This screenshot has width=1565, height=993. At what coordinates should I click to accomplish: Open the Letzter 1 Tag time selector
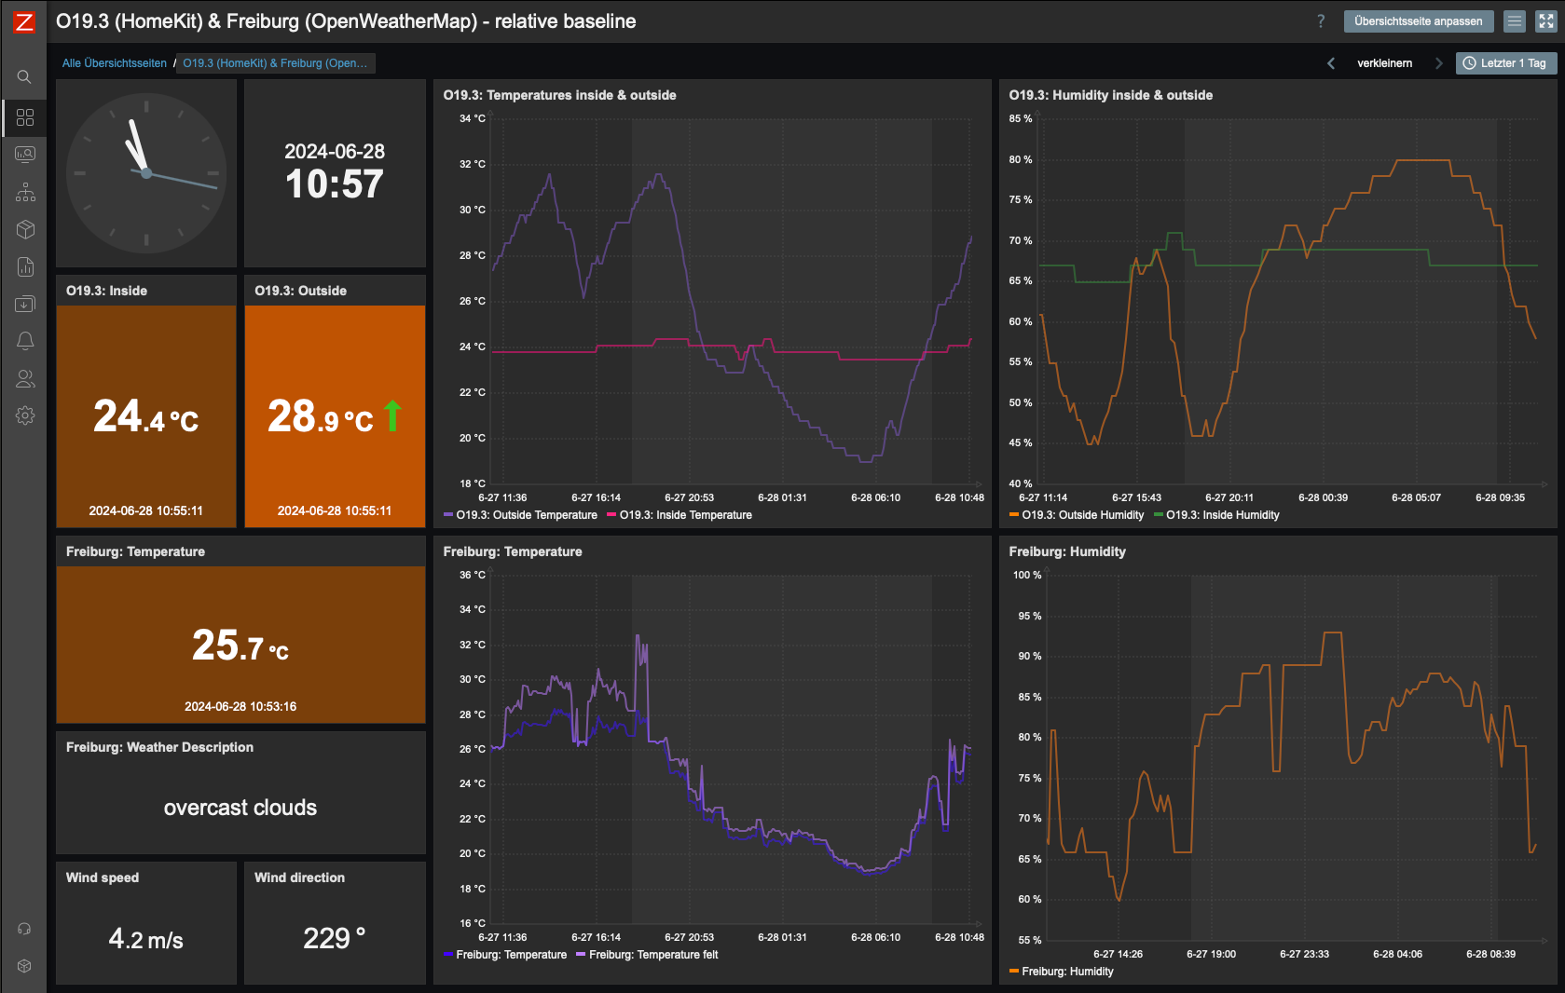tap(1504, 63)
